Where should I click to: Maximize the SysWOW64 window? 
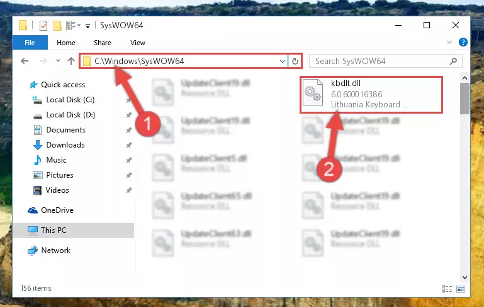[427, 25]
